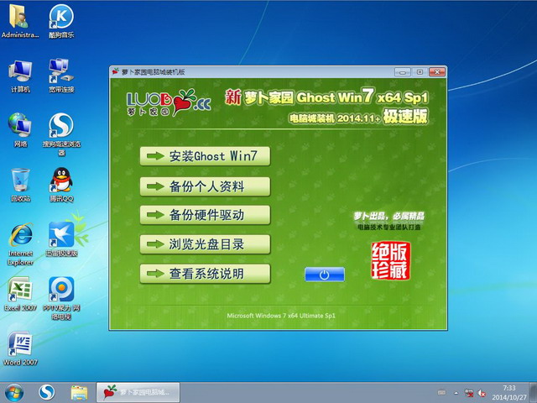Click the keyboard tray icon
The width and height of the screenshot is (537, 403).
tap(442, 392)
